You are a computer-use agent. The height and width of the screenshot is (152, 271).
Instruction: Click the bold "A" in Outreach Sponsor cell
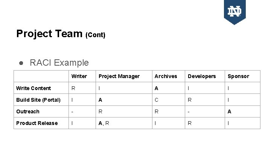(229, 111)
